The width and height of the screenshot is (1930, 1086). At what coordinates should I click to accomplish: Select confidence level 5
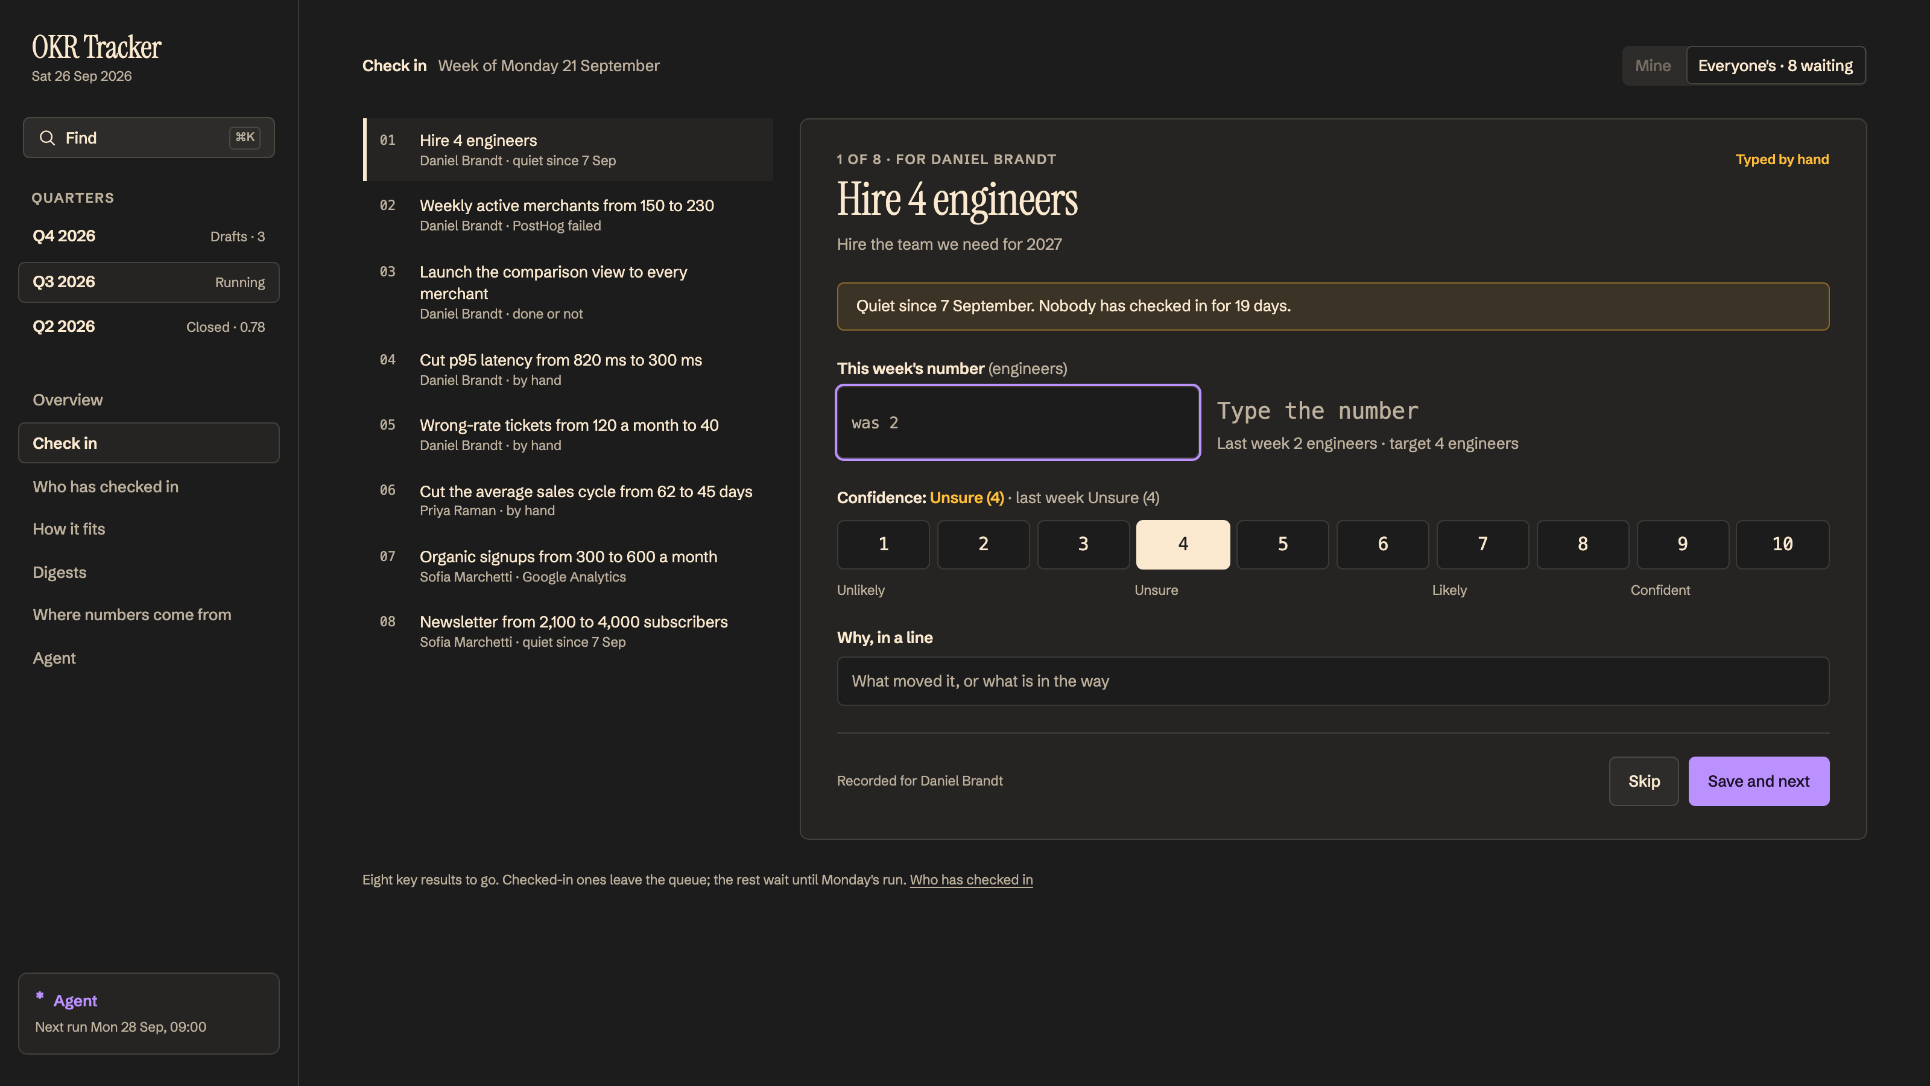[1283, 545]
